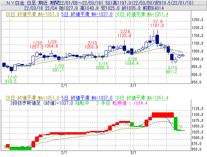Select the upper chart 10日 MA=1051.4 legend
The height and width of the screenshot is (157, 207).
click(142, 14)
